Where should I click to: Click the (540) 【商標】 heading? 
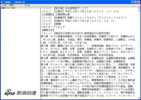pos(52,24)
